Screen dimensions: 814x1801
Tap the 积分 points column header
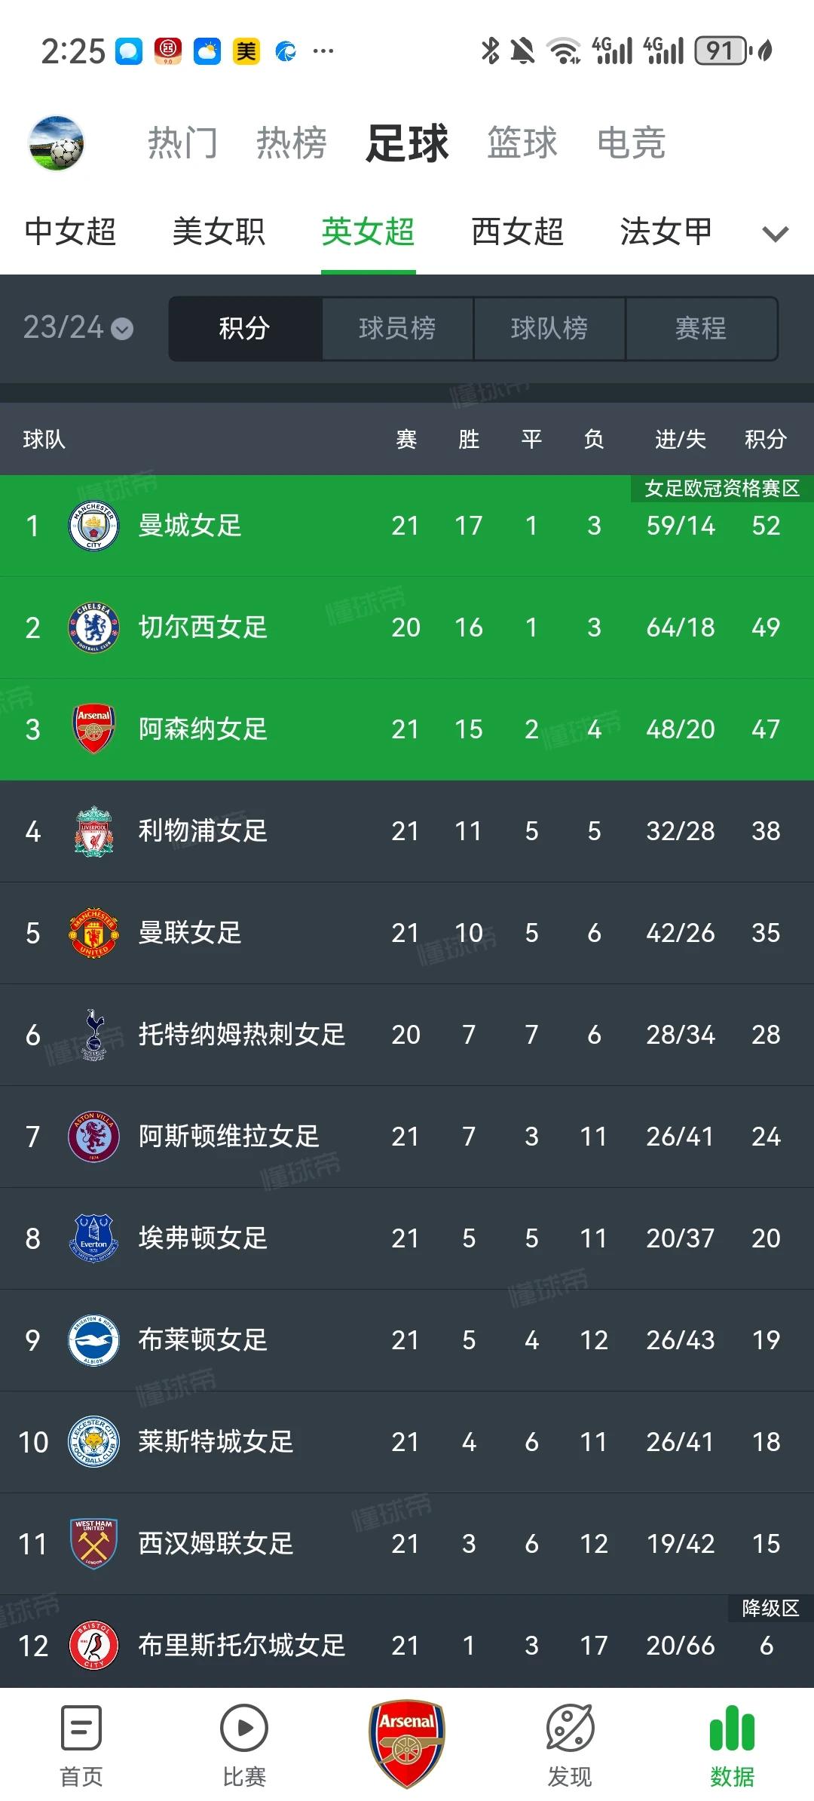(x=765, y=439)
